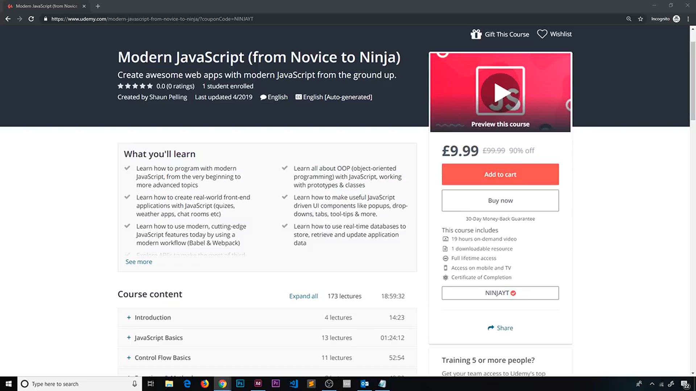Open File Explorer from the taskbar
This screenshot has width=696, height=391.
(x=169, y=384)
